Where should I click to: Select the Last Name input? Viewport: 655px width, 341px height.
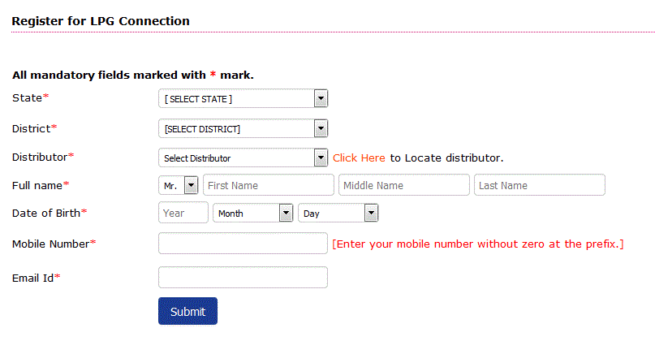(x=540, y=185)
